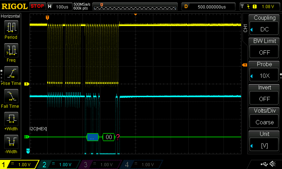Select the Freq measurement icon
This screenshot has width=282, height=169.
coord(11,51)
